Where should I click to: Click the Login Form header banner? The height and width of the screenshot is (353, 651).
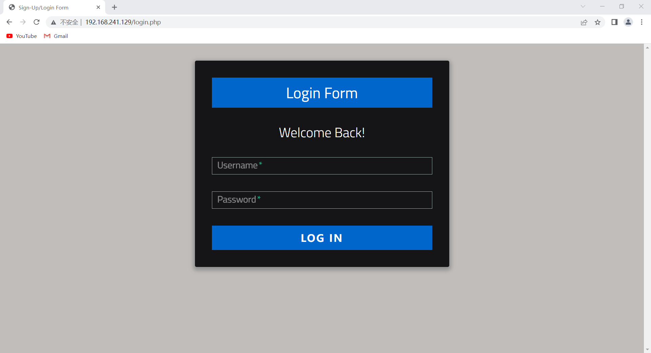tap(322, 93)
